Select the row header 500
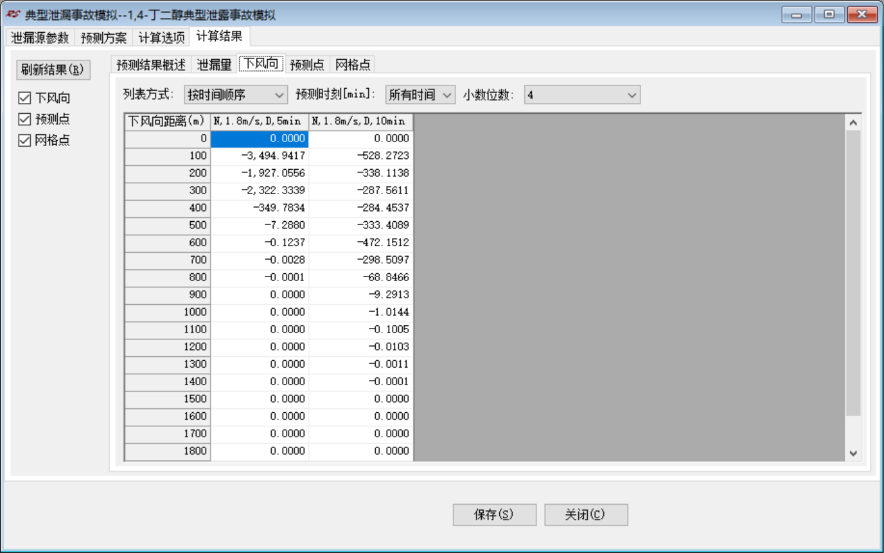 click(168, 226)
